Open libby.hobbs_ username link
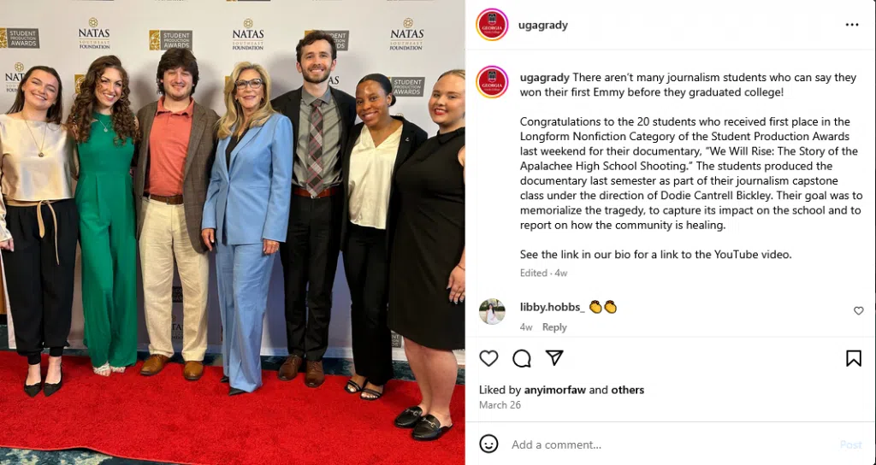This screenshot has width=876, height=465. (x=552, y=307)
